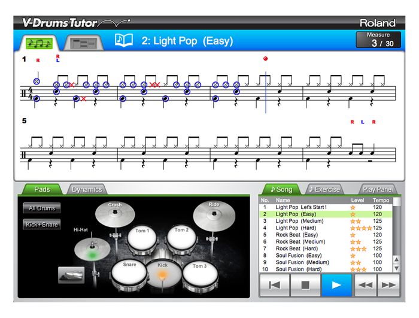Screen dimensions: 419x318
Task: Select the Exercise tab
Action: point(324,189)
